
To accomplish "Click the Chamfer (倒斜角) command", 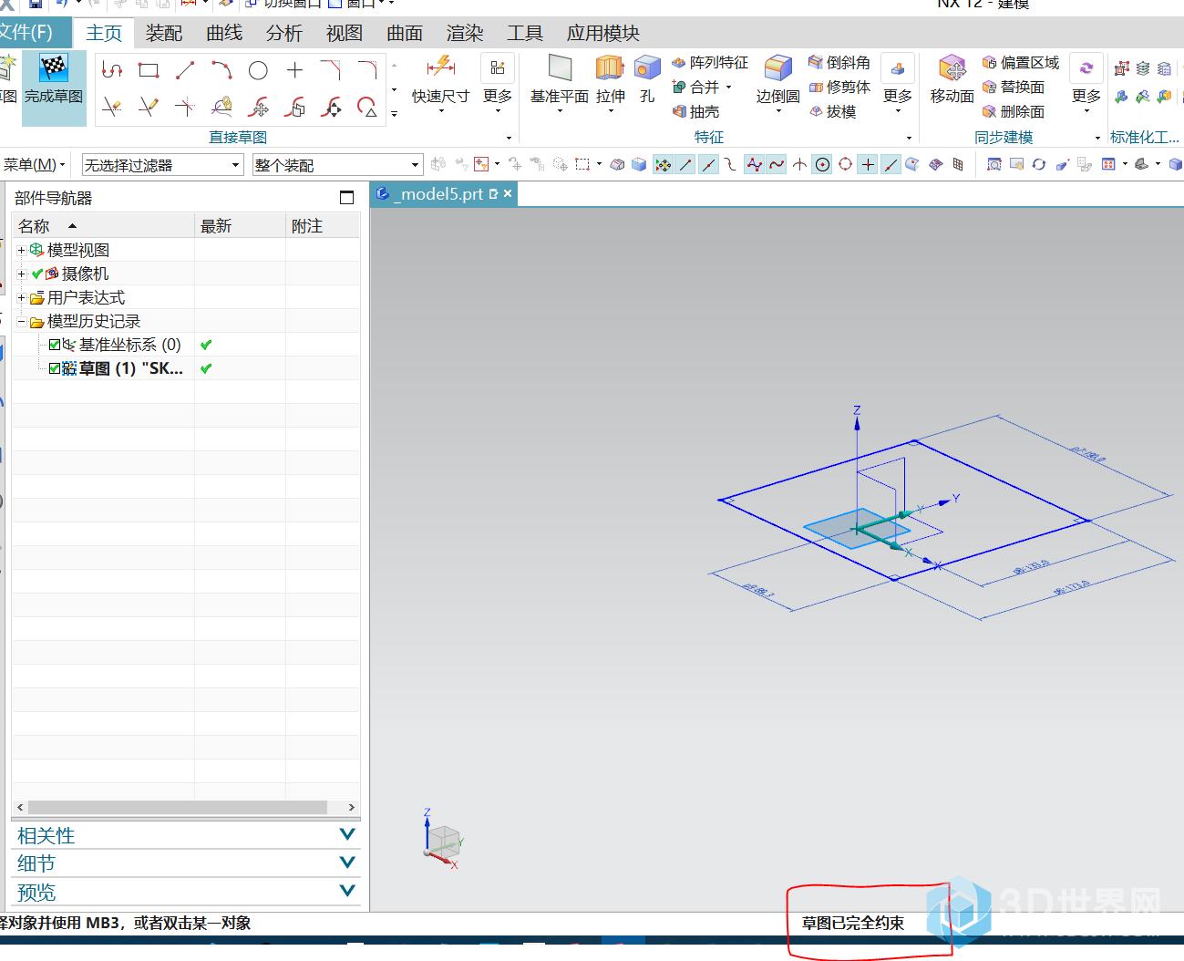I will [x=839, y=63].
